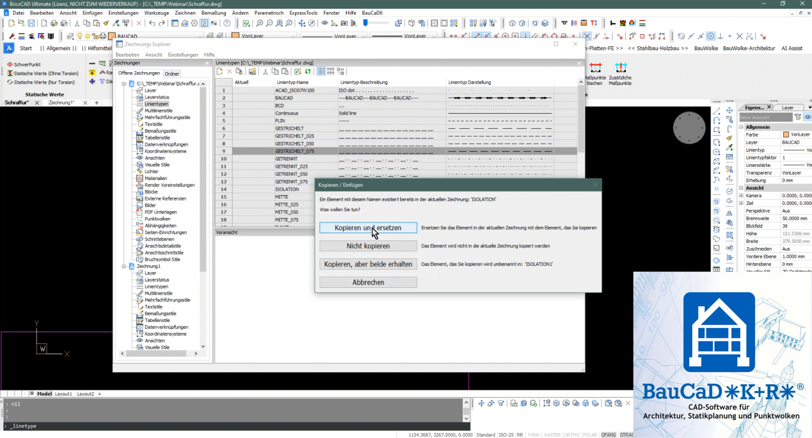Click the Cut scissors icon in main toolbar
The height and width of the screenshot is (438, 812).
pos(77,23)
